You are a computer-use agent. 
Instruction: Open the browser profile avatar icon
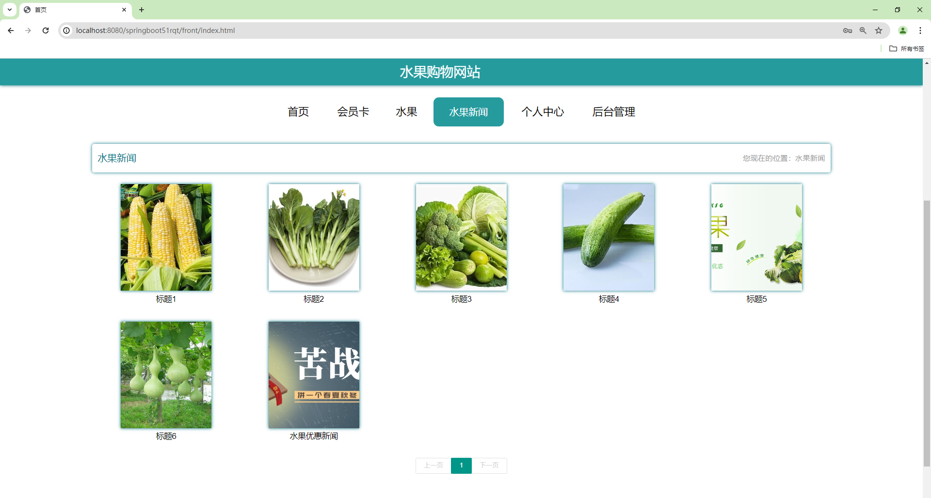pos(903,30)
